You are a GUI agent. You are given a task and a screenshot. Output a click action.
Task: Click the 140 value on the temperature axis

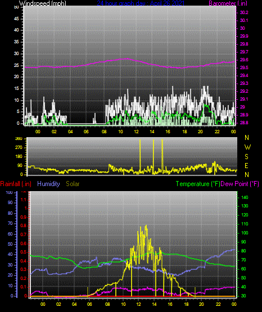click(x=245, y=197)
